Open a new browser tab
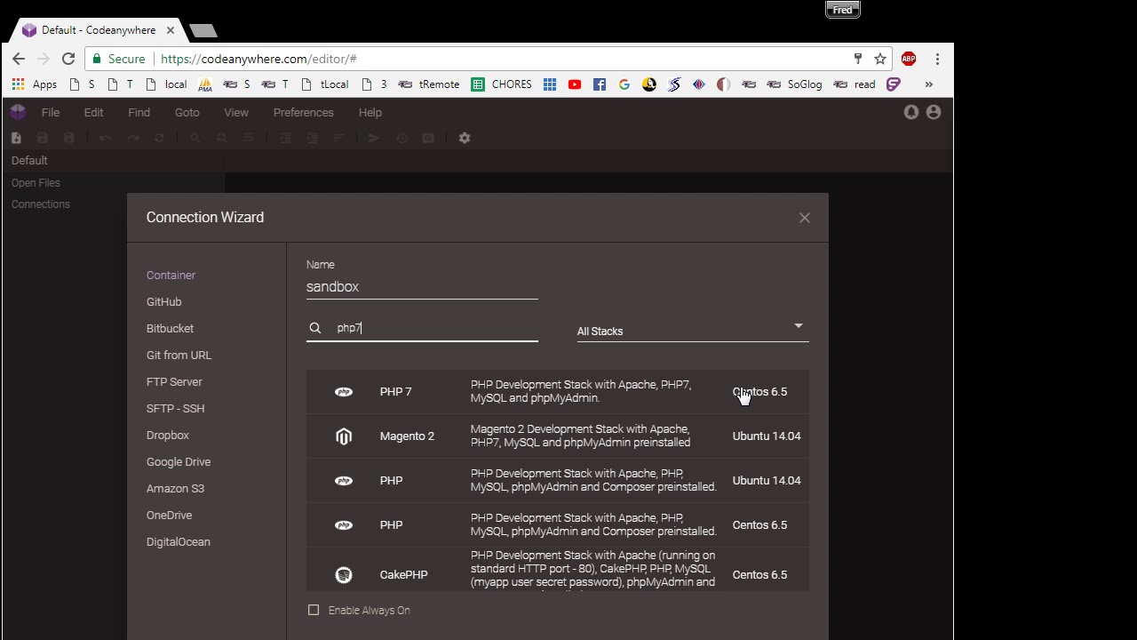Viewport: 1137px width, 640px height. [x=203, y=31]
